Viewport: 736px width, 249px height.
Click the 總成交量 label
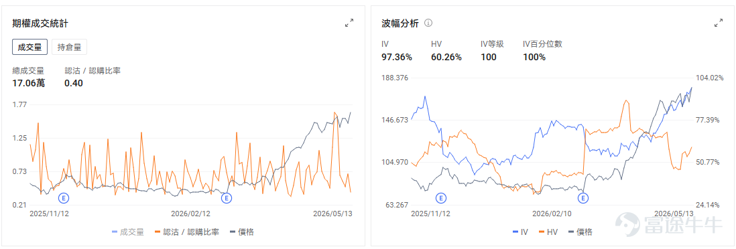pyautogui.click(x=28, y=71)
